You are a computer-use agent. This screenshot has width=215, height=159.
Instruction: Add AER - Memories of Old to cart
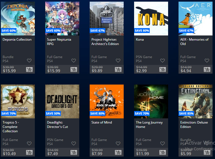(207, 70)
